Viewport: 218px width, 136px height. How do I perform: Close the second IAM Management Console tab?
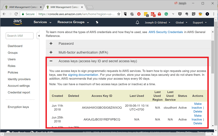click(x=82, y=7)
